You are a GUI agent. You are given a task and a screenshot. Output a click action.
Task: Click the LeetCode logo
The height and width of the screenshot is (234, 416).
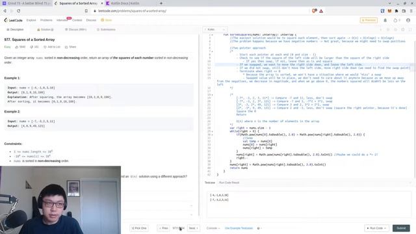click(x=13, y=20)
